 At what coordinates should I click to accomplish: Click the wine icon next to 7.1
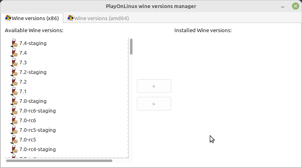tap(14, 91)
